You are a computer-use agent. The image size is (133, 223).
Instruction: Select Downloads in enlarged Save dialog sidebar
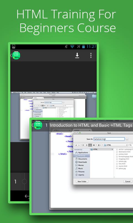pyautogui.click(x=81, y=162)
